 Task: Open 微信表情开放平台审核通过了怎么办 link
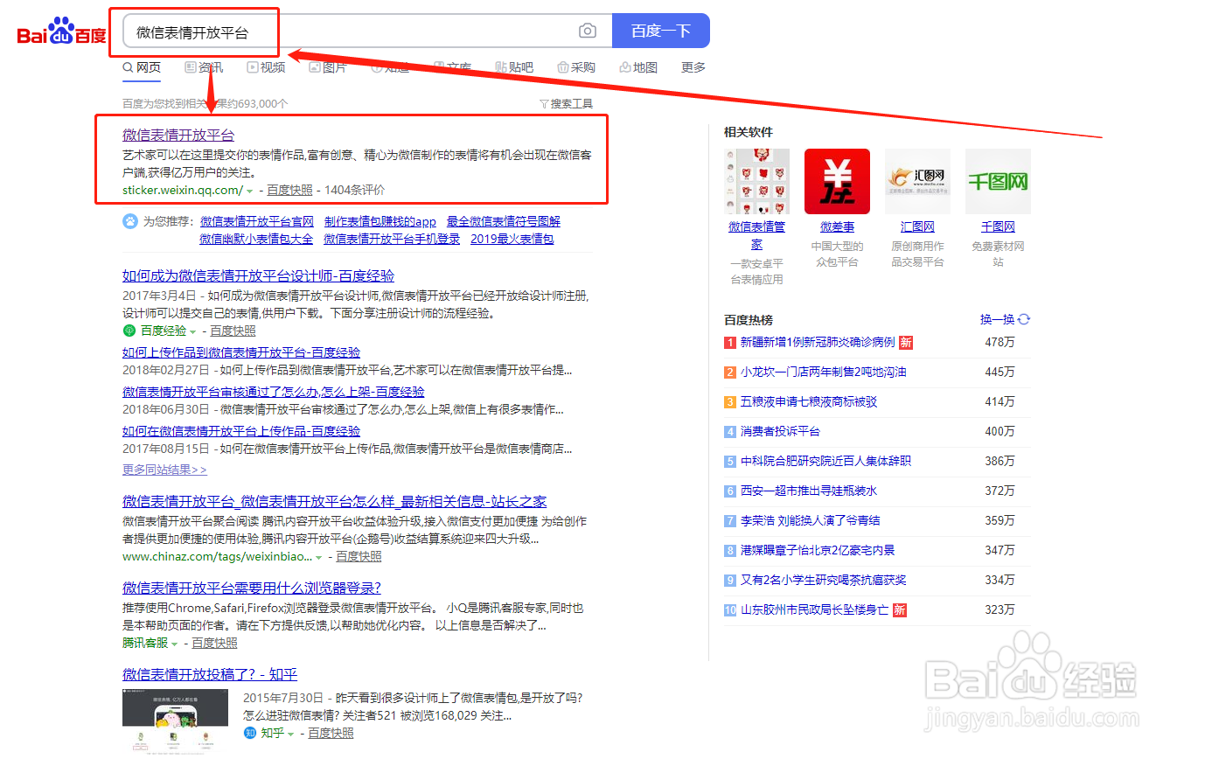pyautogui.click(x=274, y=392)
